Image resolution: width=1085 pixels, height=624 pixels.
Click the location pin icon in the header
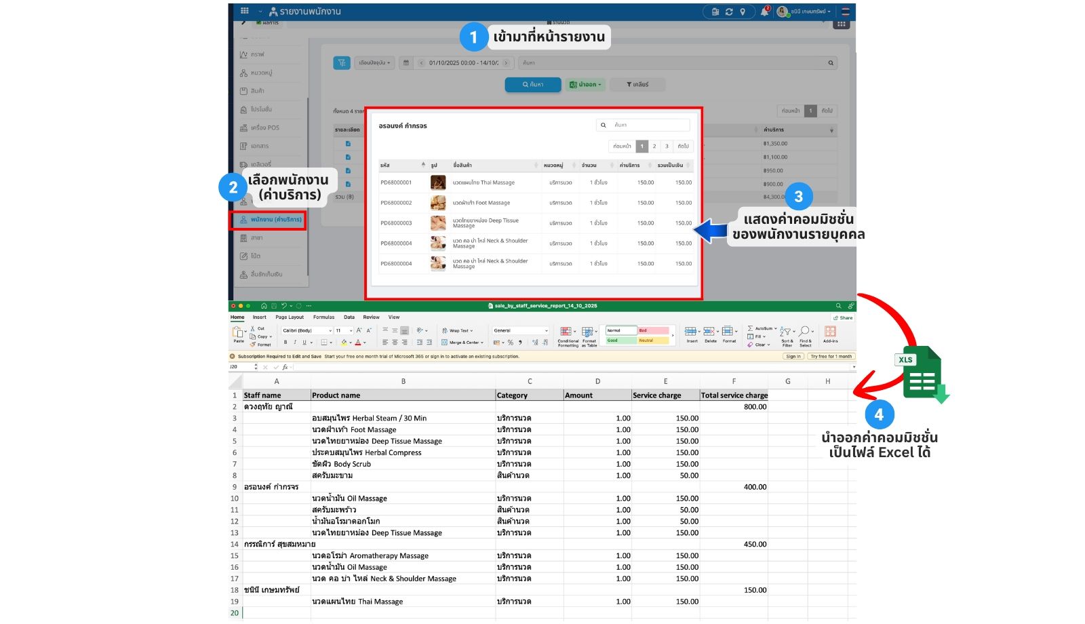coord(743,12)
